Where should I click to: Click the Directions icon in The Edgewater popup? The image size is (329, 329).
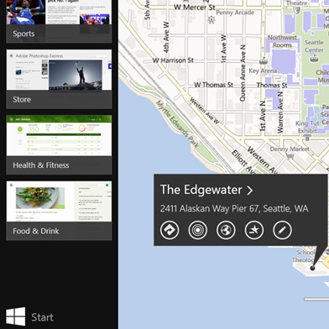coord(170,230)
